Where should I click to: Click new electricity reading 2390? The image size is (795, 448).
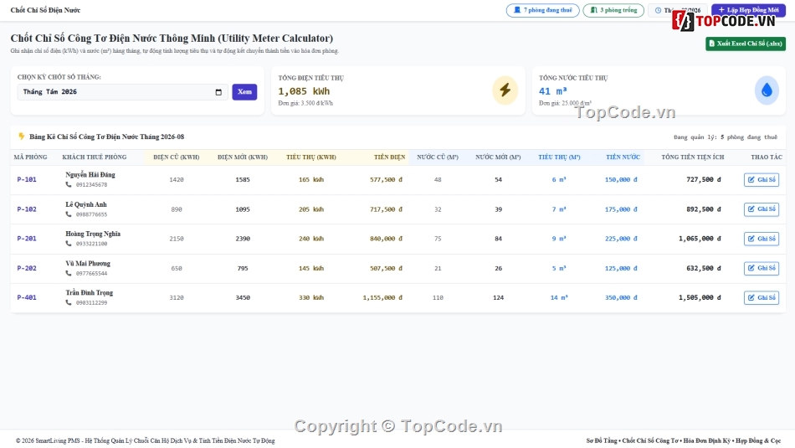(243, 239)
